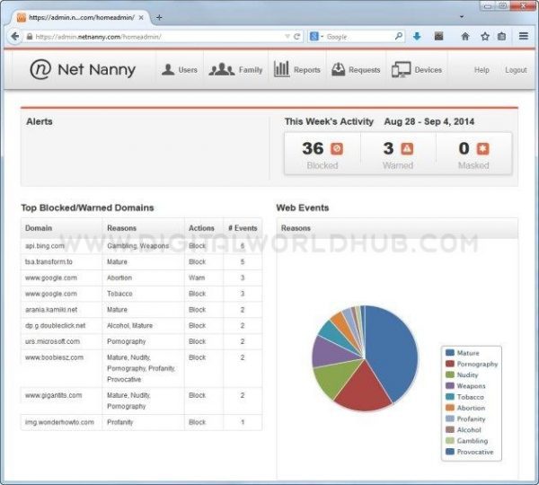Open the Family page
Screen dimensions: 539x485
(235, 70)
